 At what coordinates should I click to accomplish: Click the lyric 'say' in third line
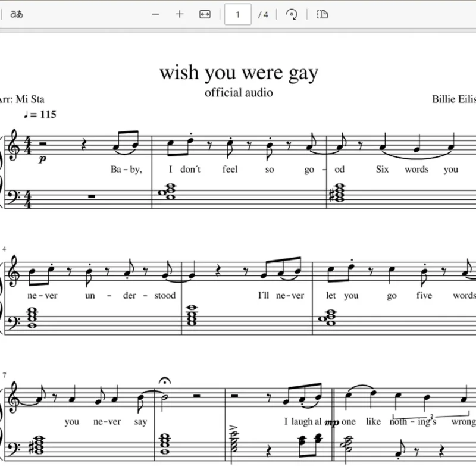tap(140, 422)
